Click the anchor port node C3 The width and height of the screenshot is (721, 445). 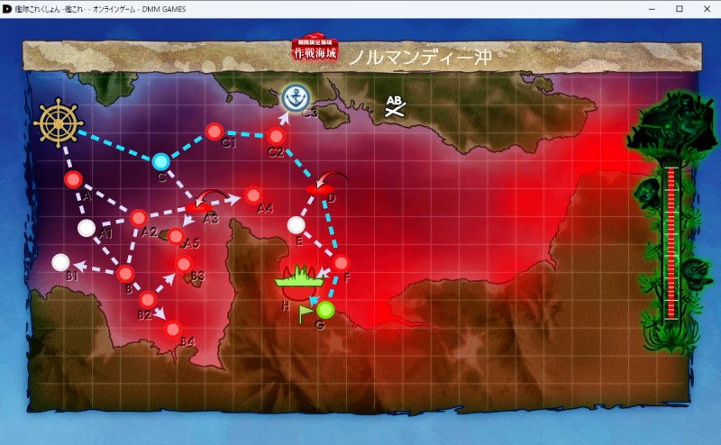(296, 98)
